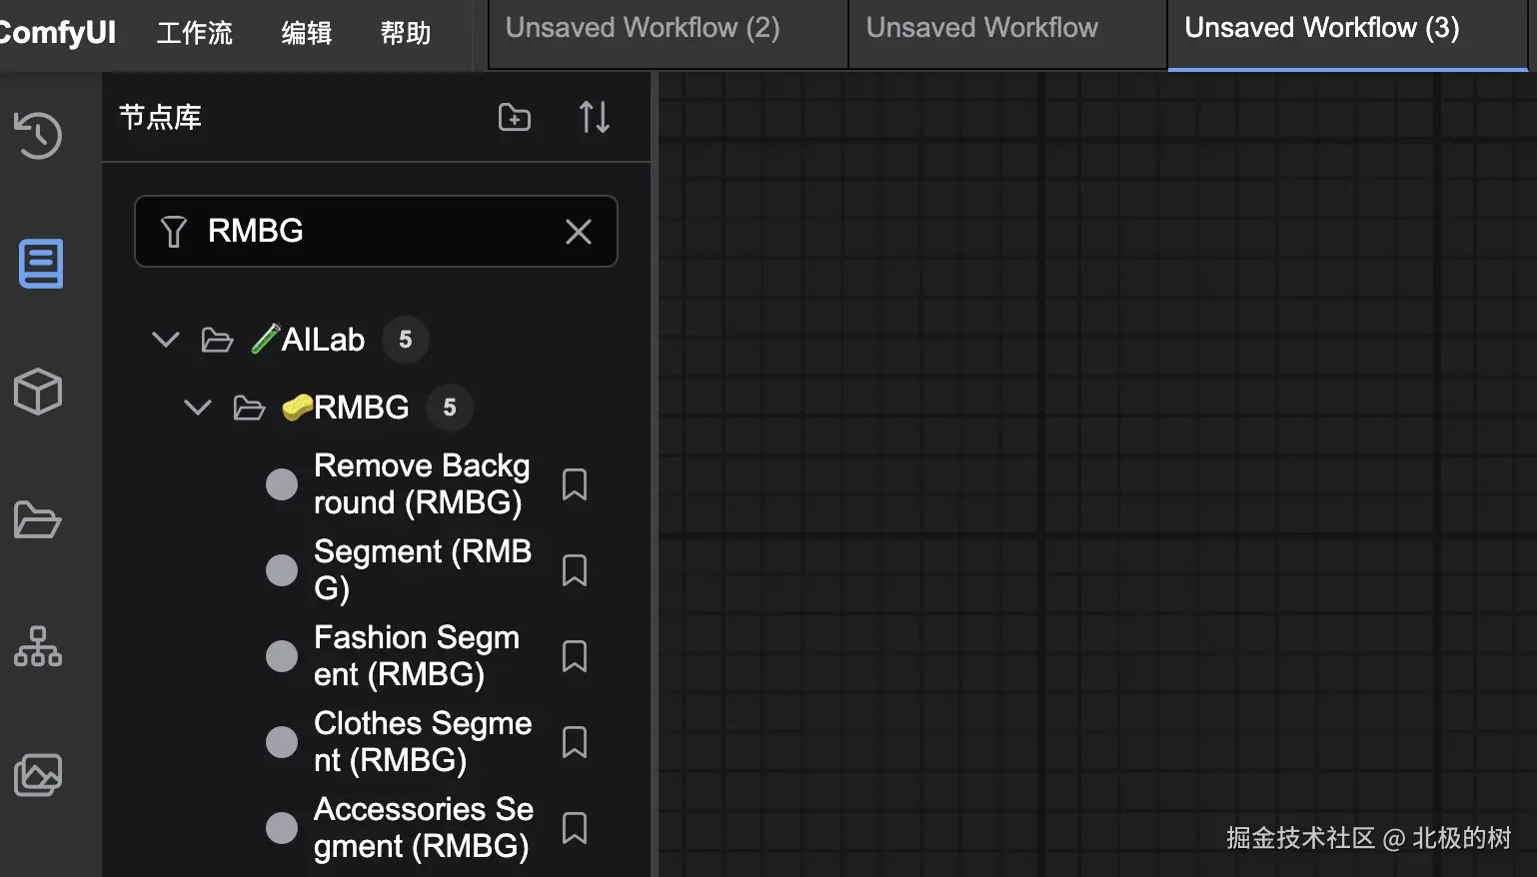The width and height of the screenshot is (1537, 877).
Task: Click the filter funnel icon in search box
Action: (174, 232)
